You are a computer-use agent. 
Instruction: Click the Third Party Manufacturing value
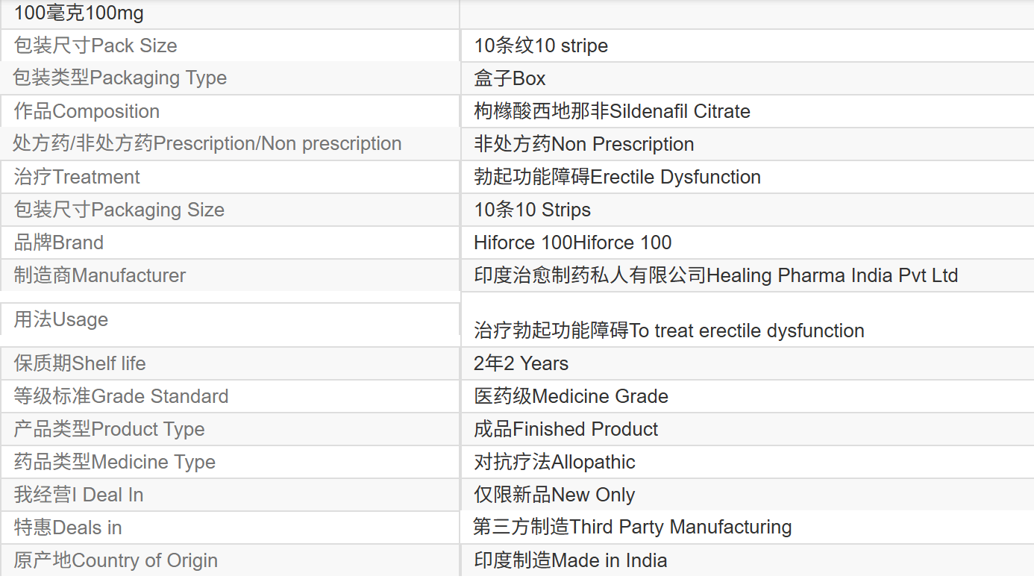pos(632,527)
